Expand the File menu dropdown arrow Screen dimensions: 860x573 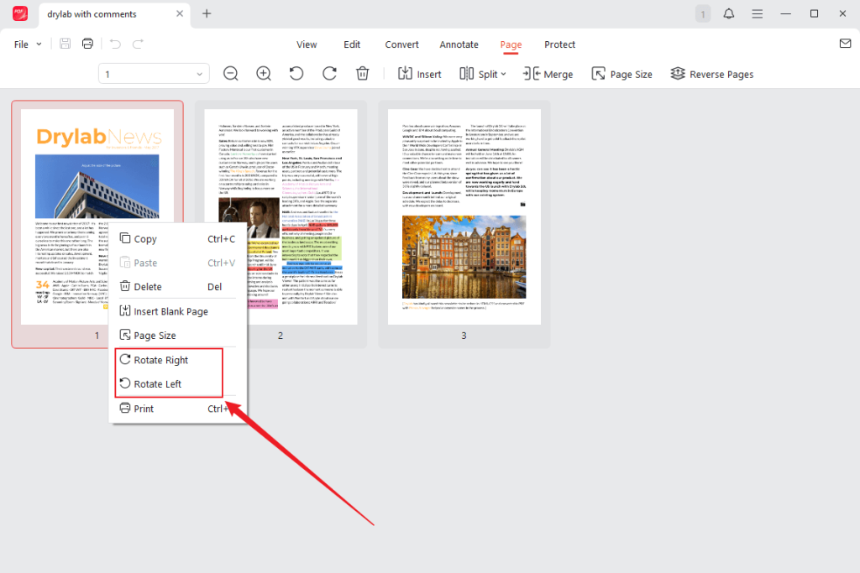(x=36, y=44)
